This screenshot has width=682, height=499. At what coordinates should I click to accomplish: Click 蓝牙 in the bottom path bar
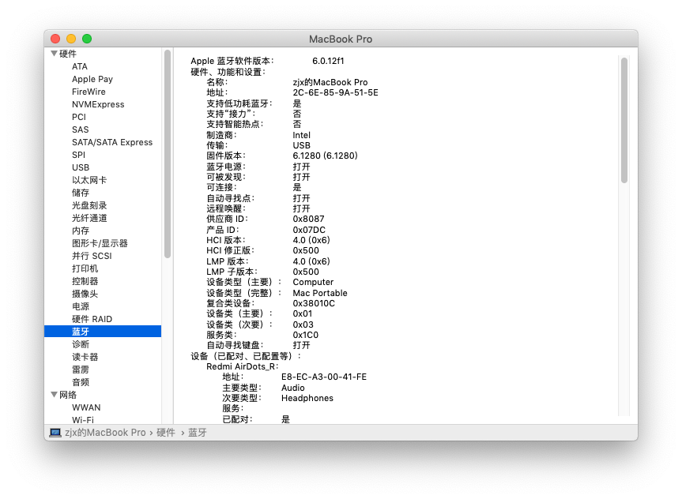point(197,433)
